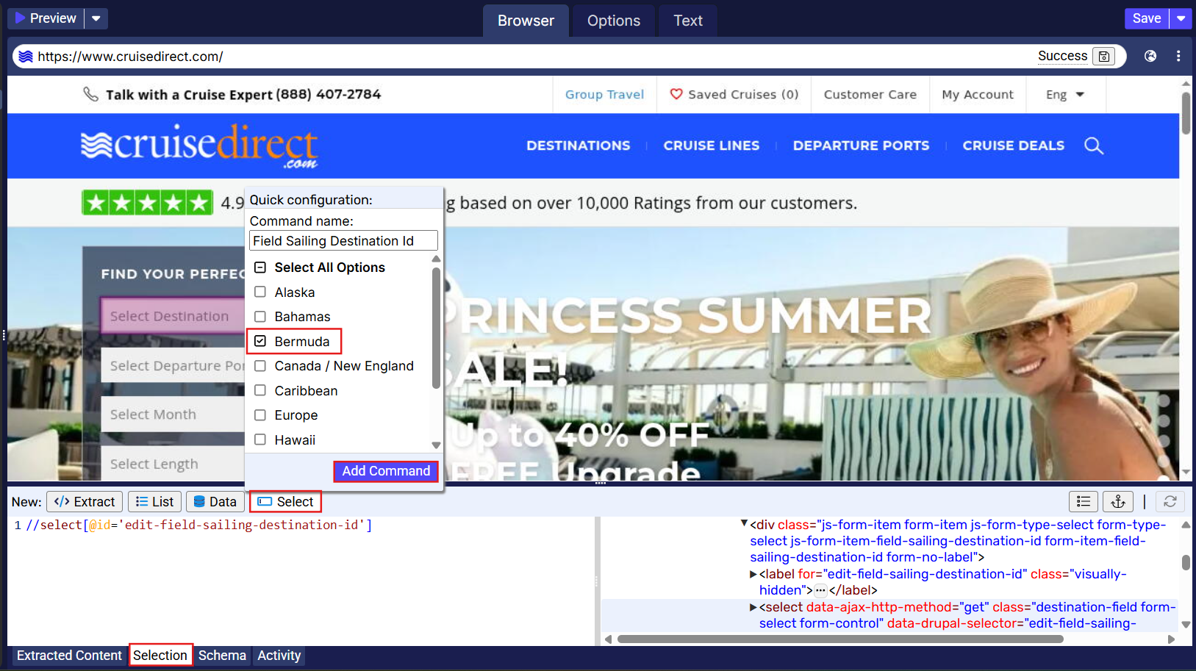Open the Eng language dropdown
Screen dimensions: 1196x671
tap(1065, 94)
